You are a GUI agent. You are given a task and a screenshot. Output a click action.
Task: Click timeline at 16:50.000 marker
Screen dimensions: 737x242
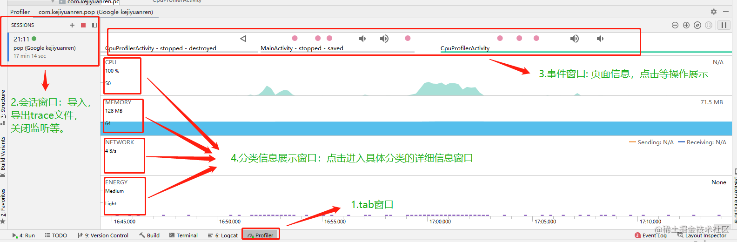[x=230, y=222]
